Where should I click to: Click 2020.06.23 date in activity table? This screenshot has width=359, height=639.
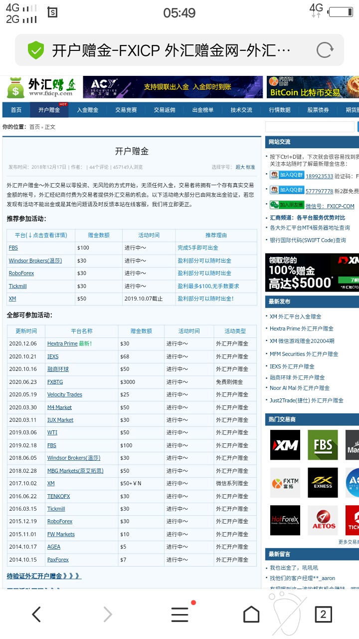pyautogui.click(x=23, y=382)
